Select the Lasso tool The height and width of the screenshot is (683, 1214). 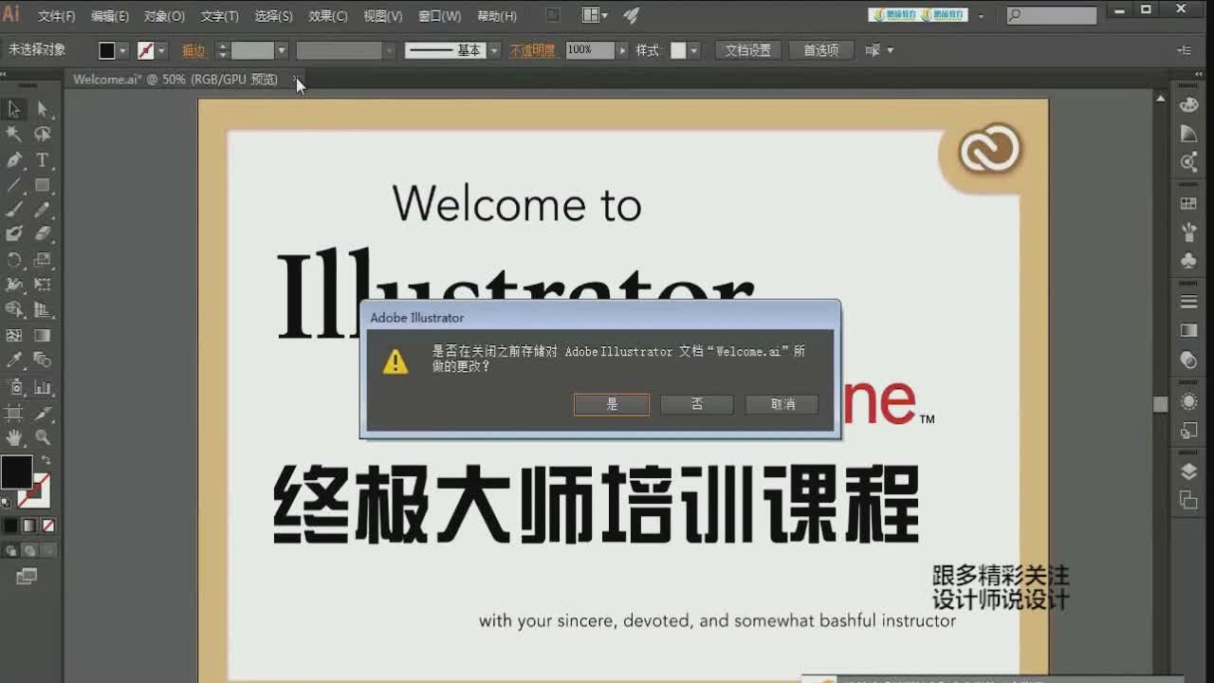click(x=43, y=135)
